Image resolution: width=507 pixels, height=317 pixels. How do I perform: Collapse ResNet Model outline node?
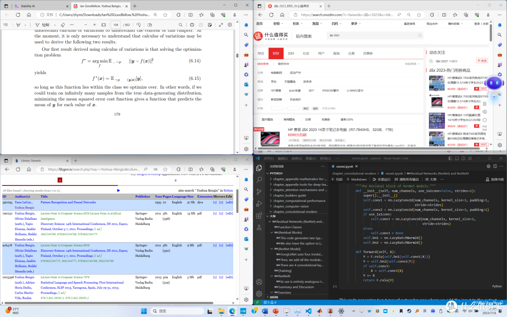pos(272,249)
